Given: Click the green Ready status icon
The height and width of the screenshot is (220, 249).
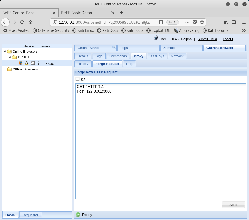Looking at the screenshot, I should 78,215.
